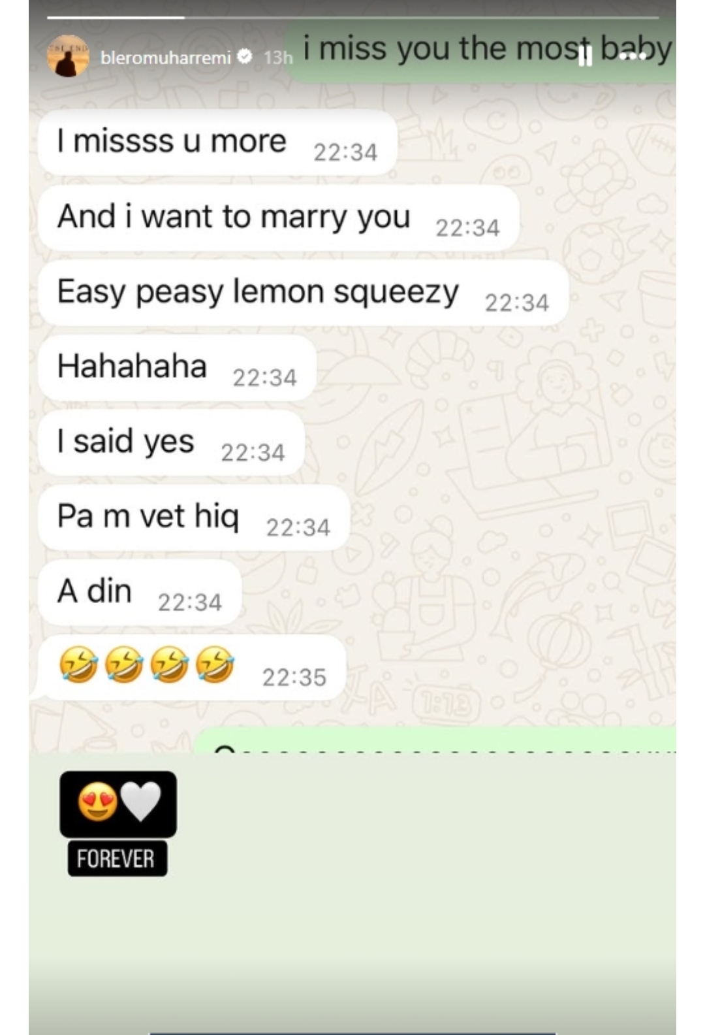The height and width of the screenshot is (1035, 705).
Task: Tap the heart-eyes and white heart sticker
Action: 118,804
